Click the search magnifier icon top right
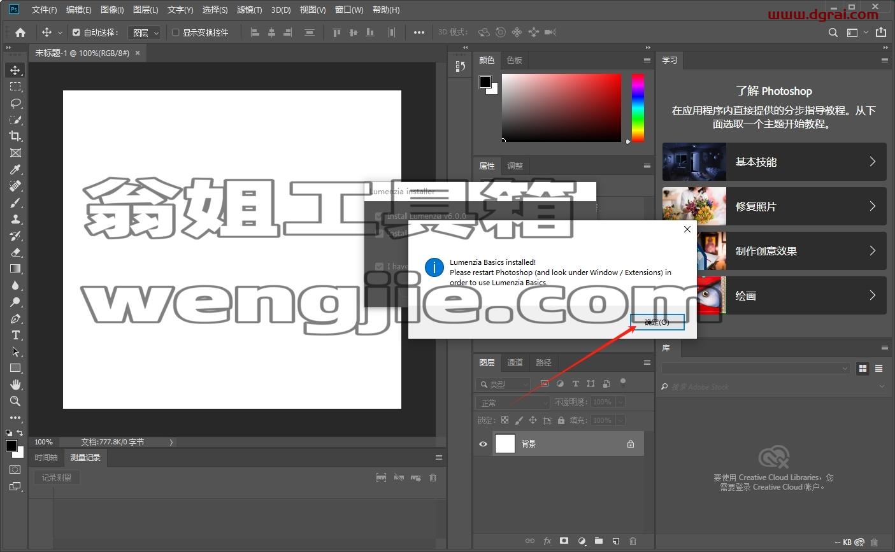Screen dimensions: 895x552 tap(833, 32)
